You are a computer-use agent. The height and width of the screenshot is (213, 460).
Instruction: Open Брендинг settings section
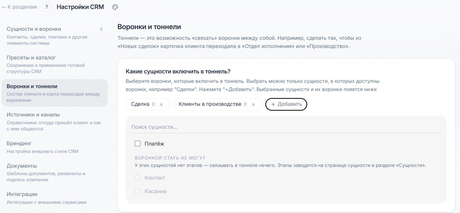55,147
